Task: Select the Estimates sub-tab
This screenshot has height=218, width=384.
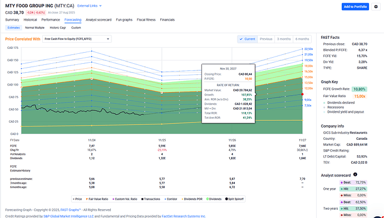Action: pos(13,28)
